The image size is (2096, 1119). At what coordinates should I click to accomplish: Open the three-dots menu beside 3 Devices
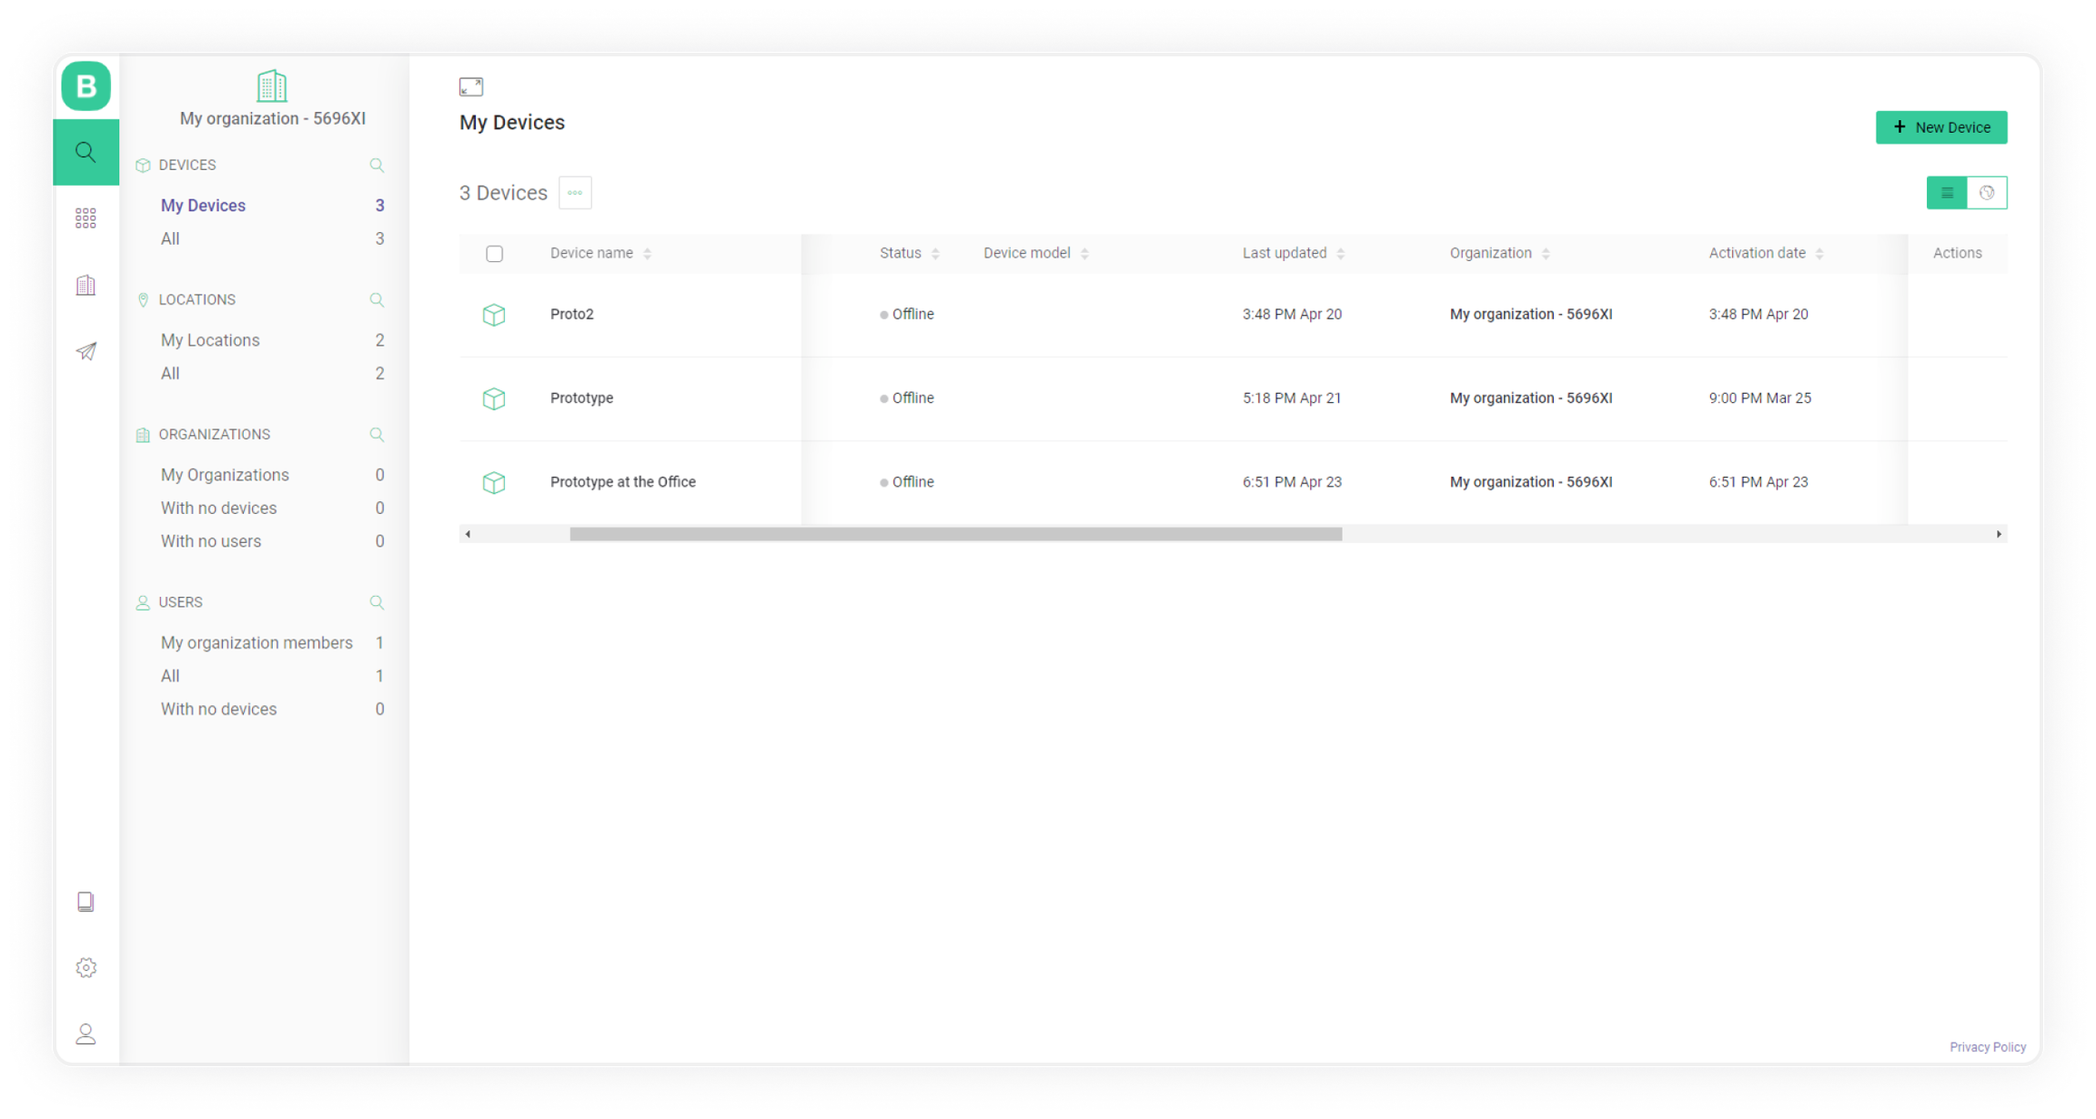(575, 193)
